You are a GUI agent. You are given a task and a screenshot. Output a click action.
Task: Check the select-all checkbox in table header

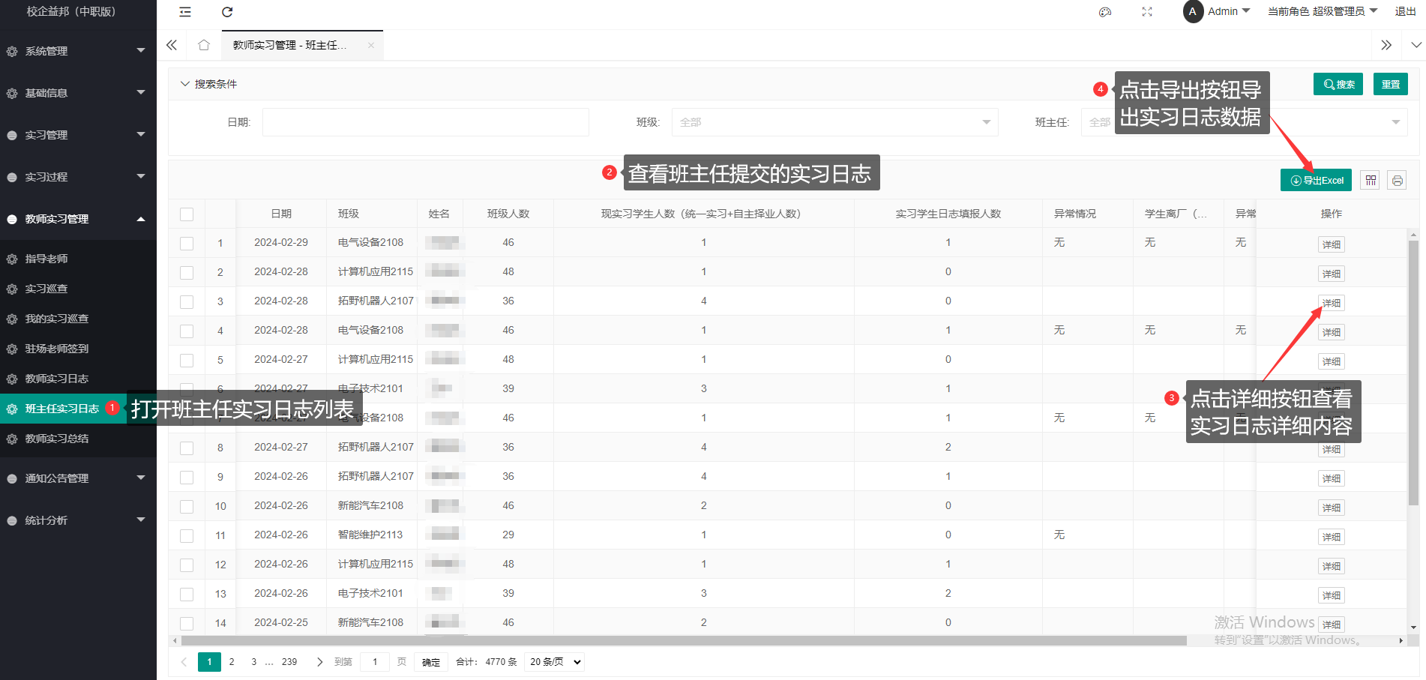[x=187, y=214]
